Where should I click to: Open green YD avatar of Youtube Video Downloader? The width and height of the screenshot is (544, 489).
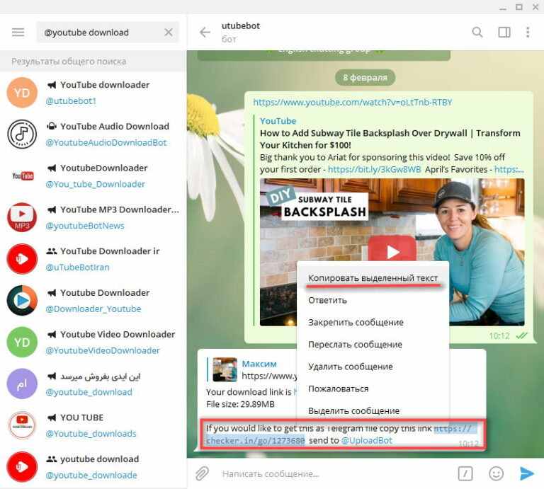click(x=22, y=342)
